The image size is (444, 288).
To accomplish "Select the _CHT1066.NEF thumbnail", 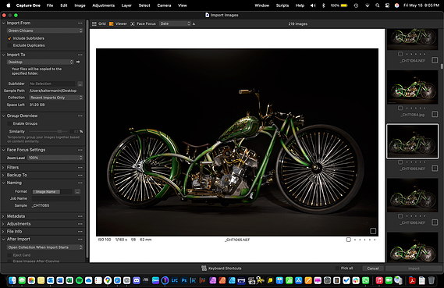I will pyautogui.click(x=413, y=195).
